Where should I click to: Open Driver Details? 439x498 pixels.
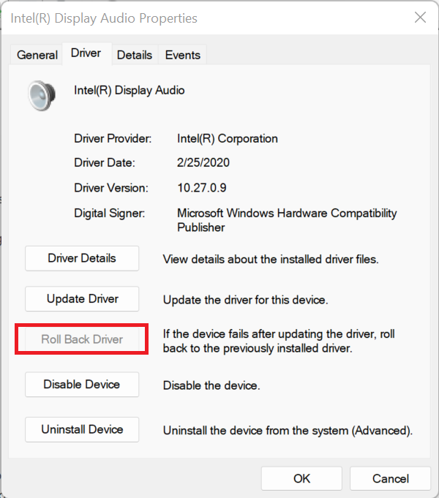(x=82, y=258)
